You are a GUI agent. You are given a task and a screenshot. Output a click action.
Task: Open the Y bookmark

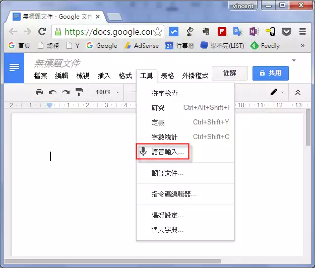click(x=73, y=46)
